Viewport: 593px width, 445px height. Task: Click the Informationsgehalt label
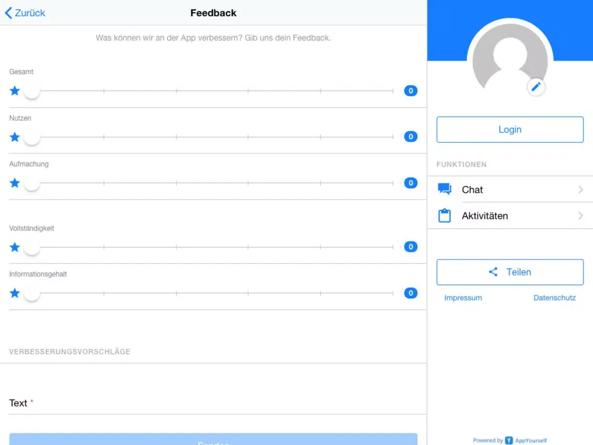tap(38, 274)
